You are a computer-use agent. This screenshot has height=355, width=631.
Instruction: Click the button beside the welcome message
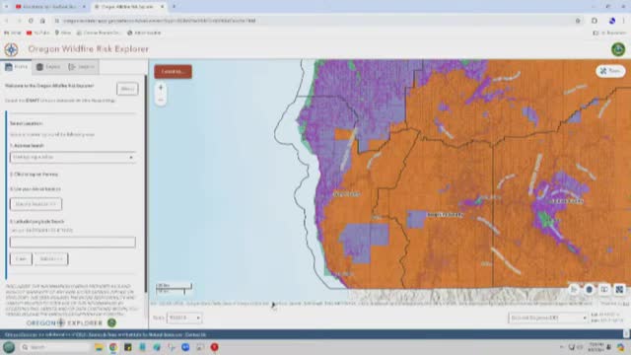(x=127, y=89)
